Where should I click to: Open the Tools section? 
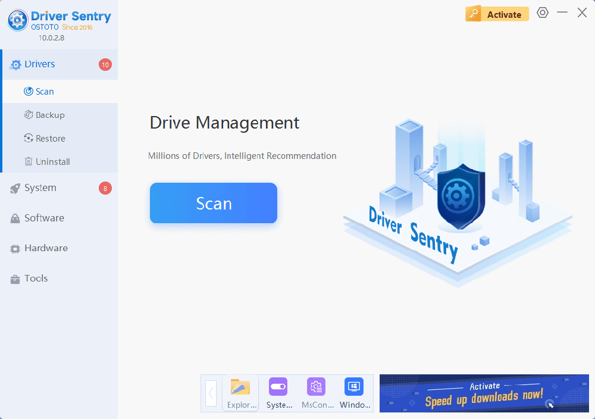(59, 279)
